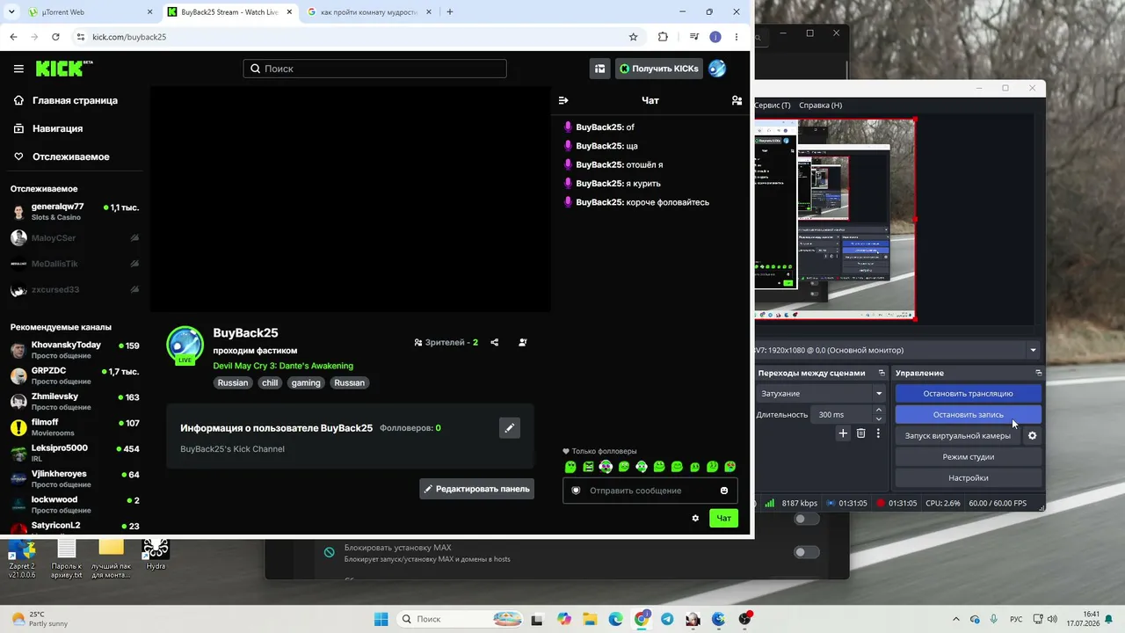Decrease transition duration with down arrow
Viewport: 1125px width, 633px height.
point(878,419)
